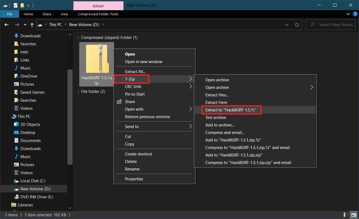Refresh the New Volume (D:) view
This screenshot has height=219, width=359.
point(297,25)
